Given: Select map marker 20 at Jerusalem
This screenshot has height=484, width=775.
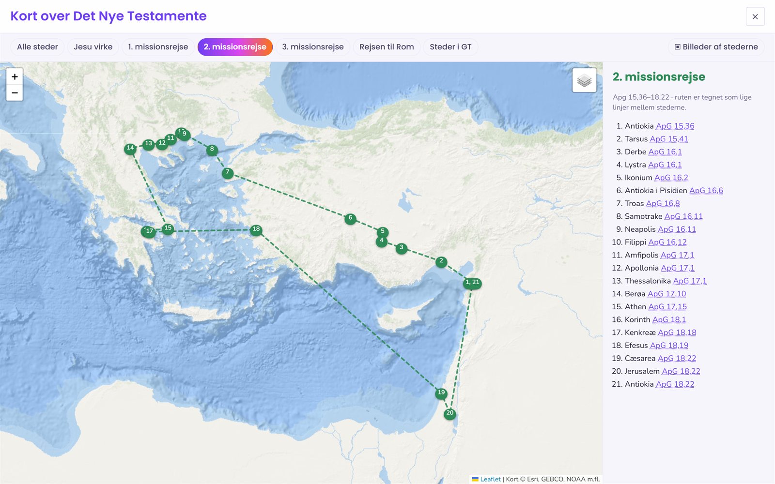Looking at the screenshot, I should pos(450,413).
